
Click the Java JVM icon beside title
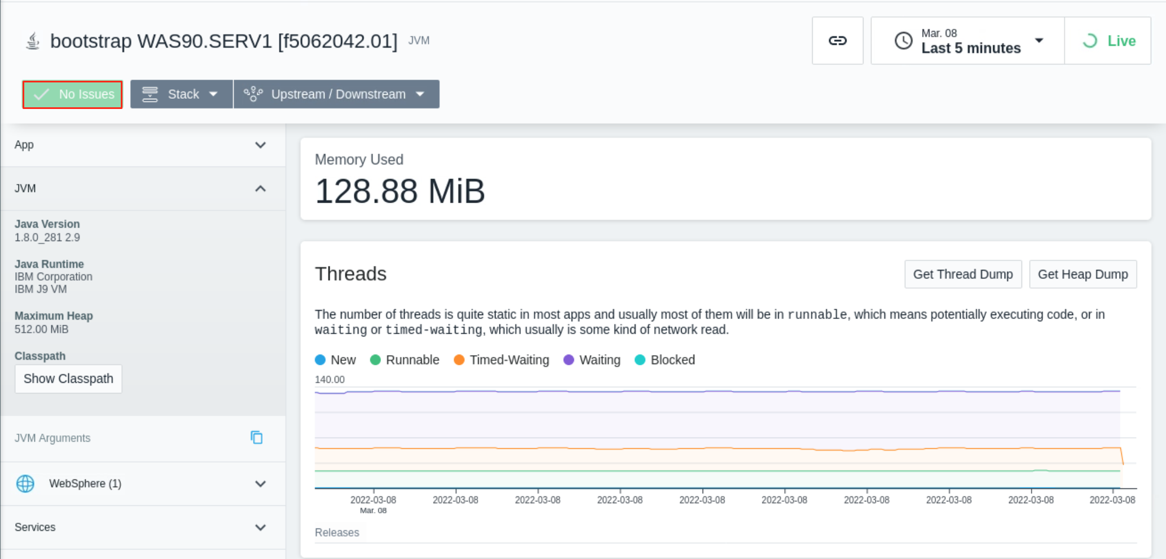tap(33, 41)
